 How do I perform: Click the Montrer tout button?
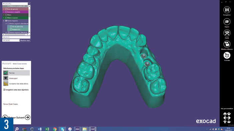tap(25, 40)
